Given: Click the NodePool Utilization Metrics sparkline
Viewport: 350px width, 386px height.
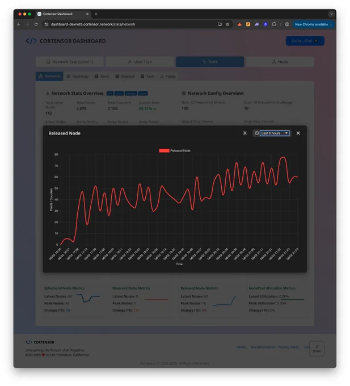Looking at the screenshot, I should click(x=292, y=300).
